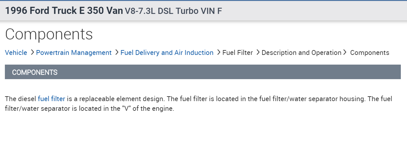Open the Vehicle breadcrumb link

pyautogui.click(x=16, y=53)
